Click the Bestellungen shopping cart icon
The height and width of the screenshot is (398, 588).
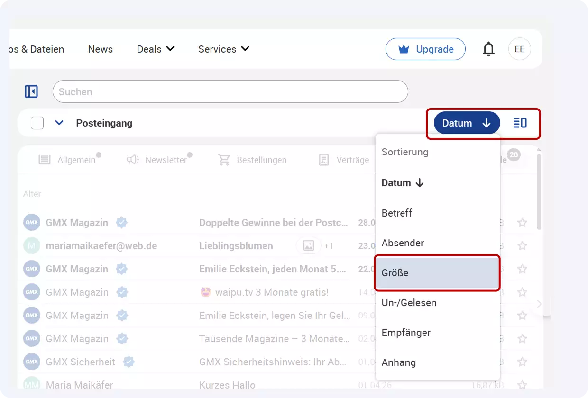(224, 160)
